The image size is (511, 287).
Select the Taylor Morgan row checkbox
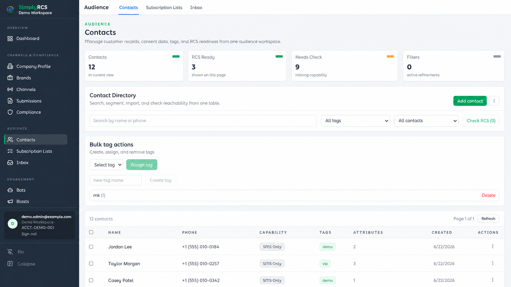(x=91, y=264)
